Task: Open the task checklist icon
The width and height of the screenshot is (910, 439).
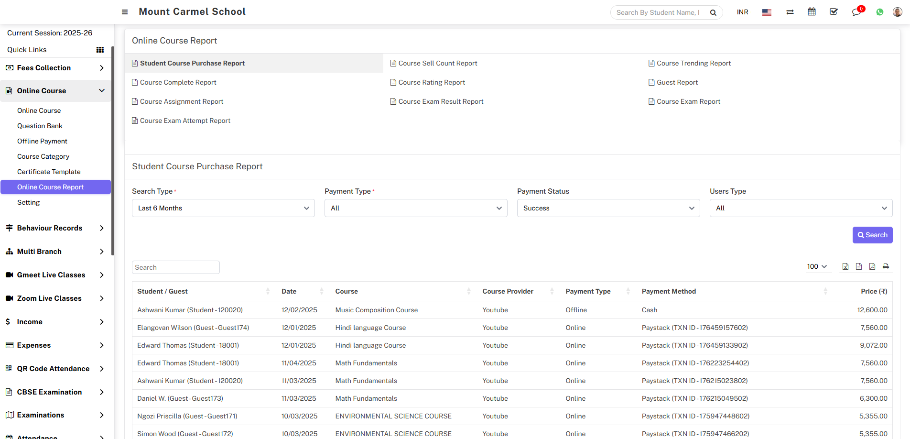Action: [x=834, y=12]
